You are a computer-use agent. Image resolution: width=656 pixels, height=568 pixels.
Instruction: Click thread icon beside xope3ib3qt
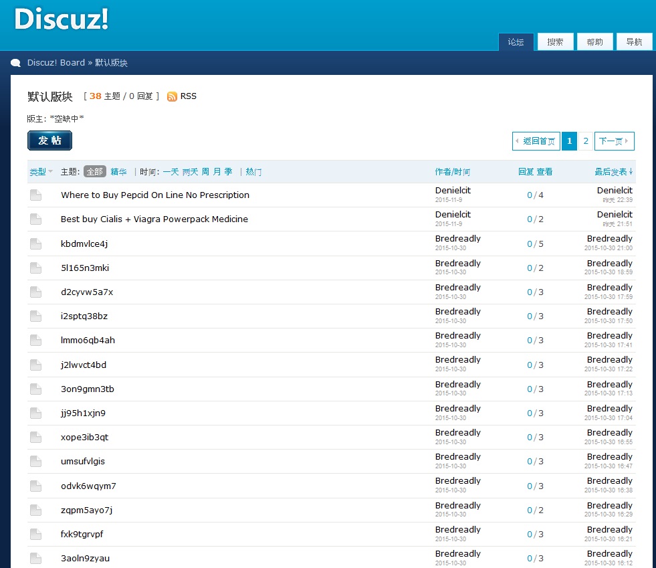click(35, 438)
